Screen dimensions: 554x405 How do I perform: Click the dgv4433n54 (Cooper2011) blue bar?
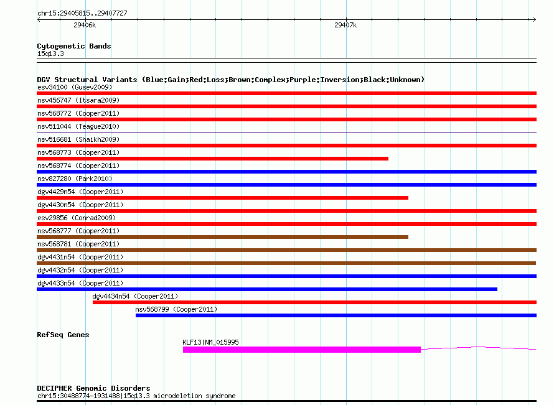click(x=267, y=289)
